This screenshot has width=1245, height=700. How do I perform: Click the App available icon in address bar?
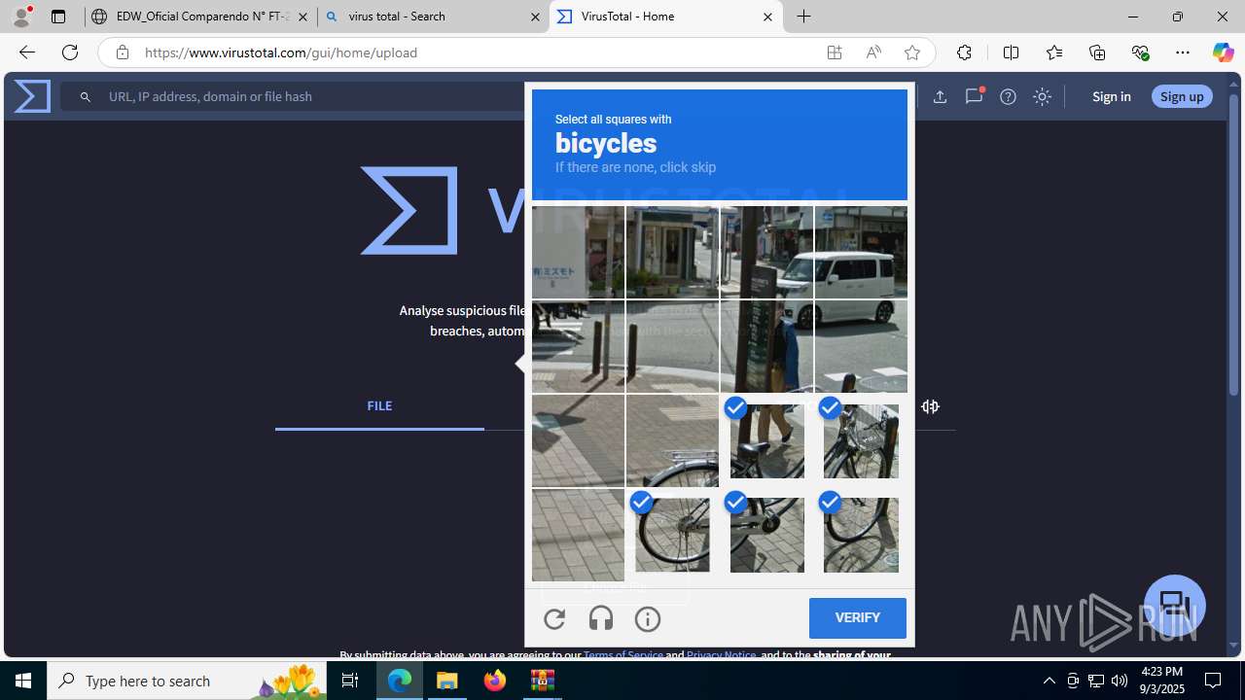[835, 52]
